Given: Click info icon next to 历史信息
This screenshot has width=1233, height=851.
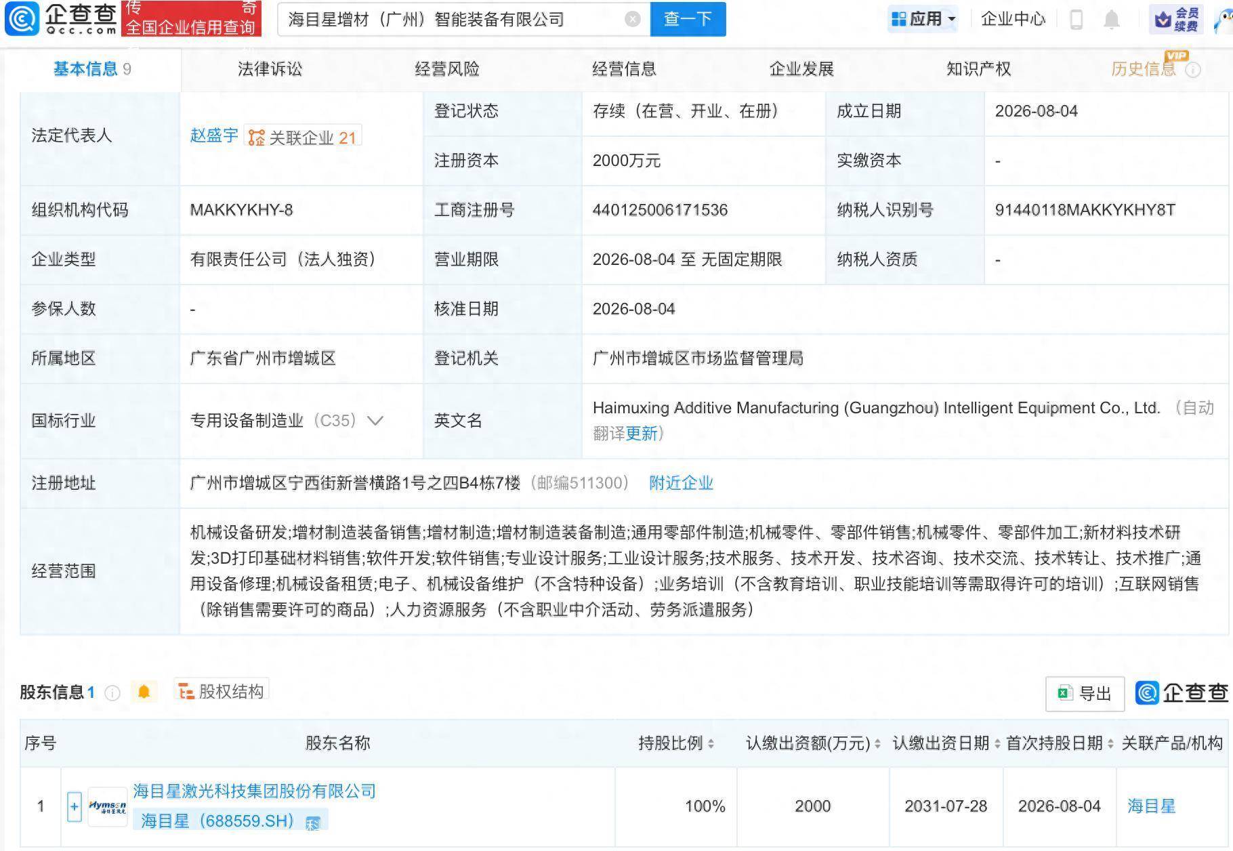Looking at the screenshot, I should pos(1194,70).
